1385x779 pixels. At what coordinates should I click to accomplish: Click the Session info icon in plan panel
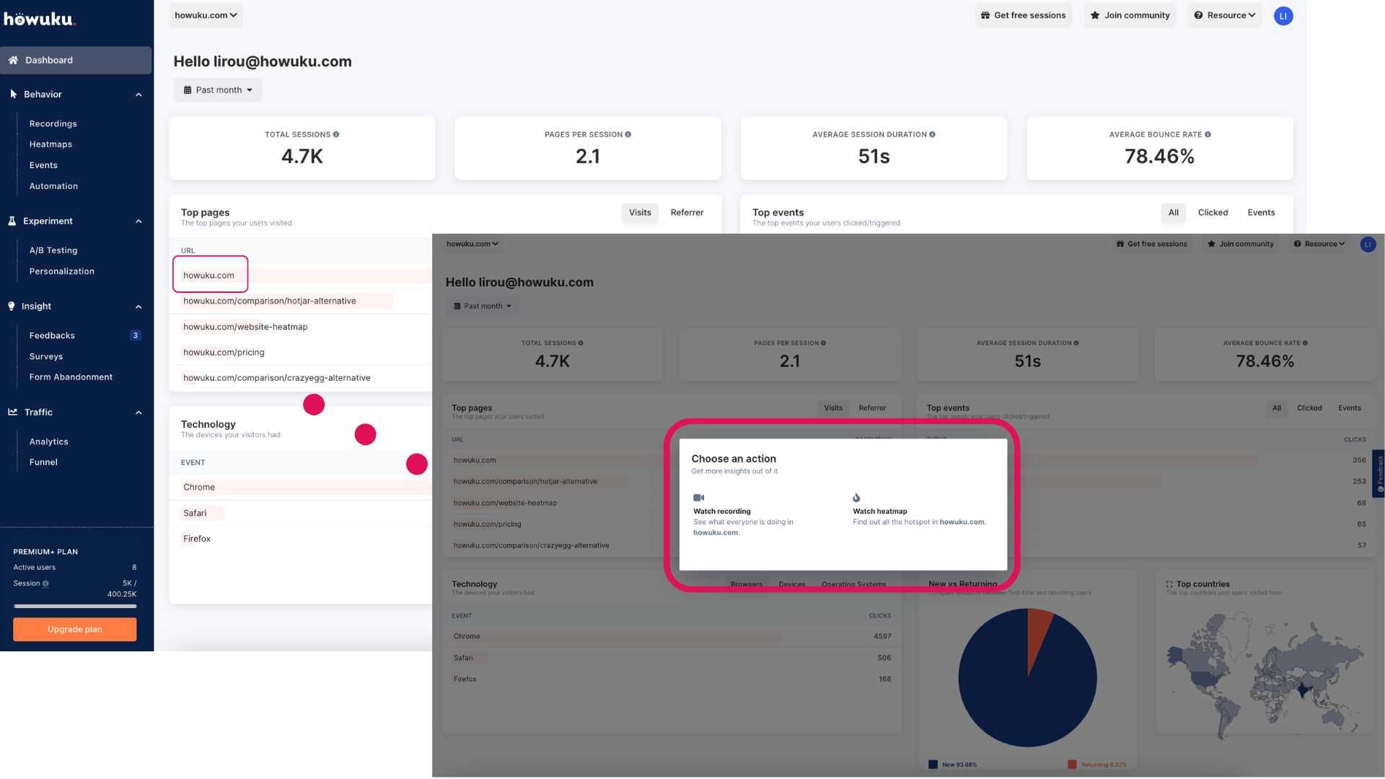click(x=45, y=584)
